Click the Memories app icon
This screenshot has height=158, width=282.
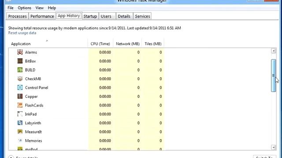tap(20, 140)
